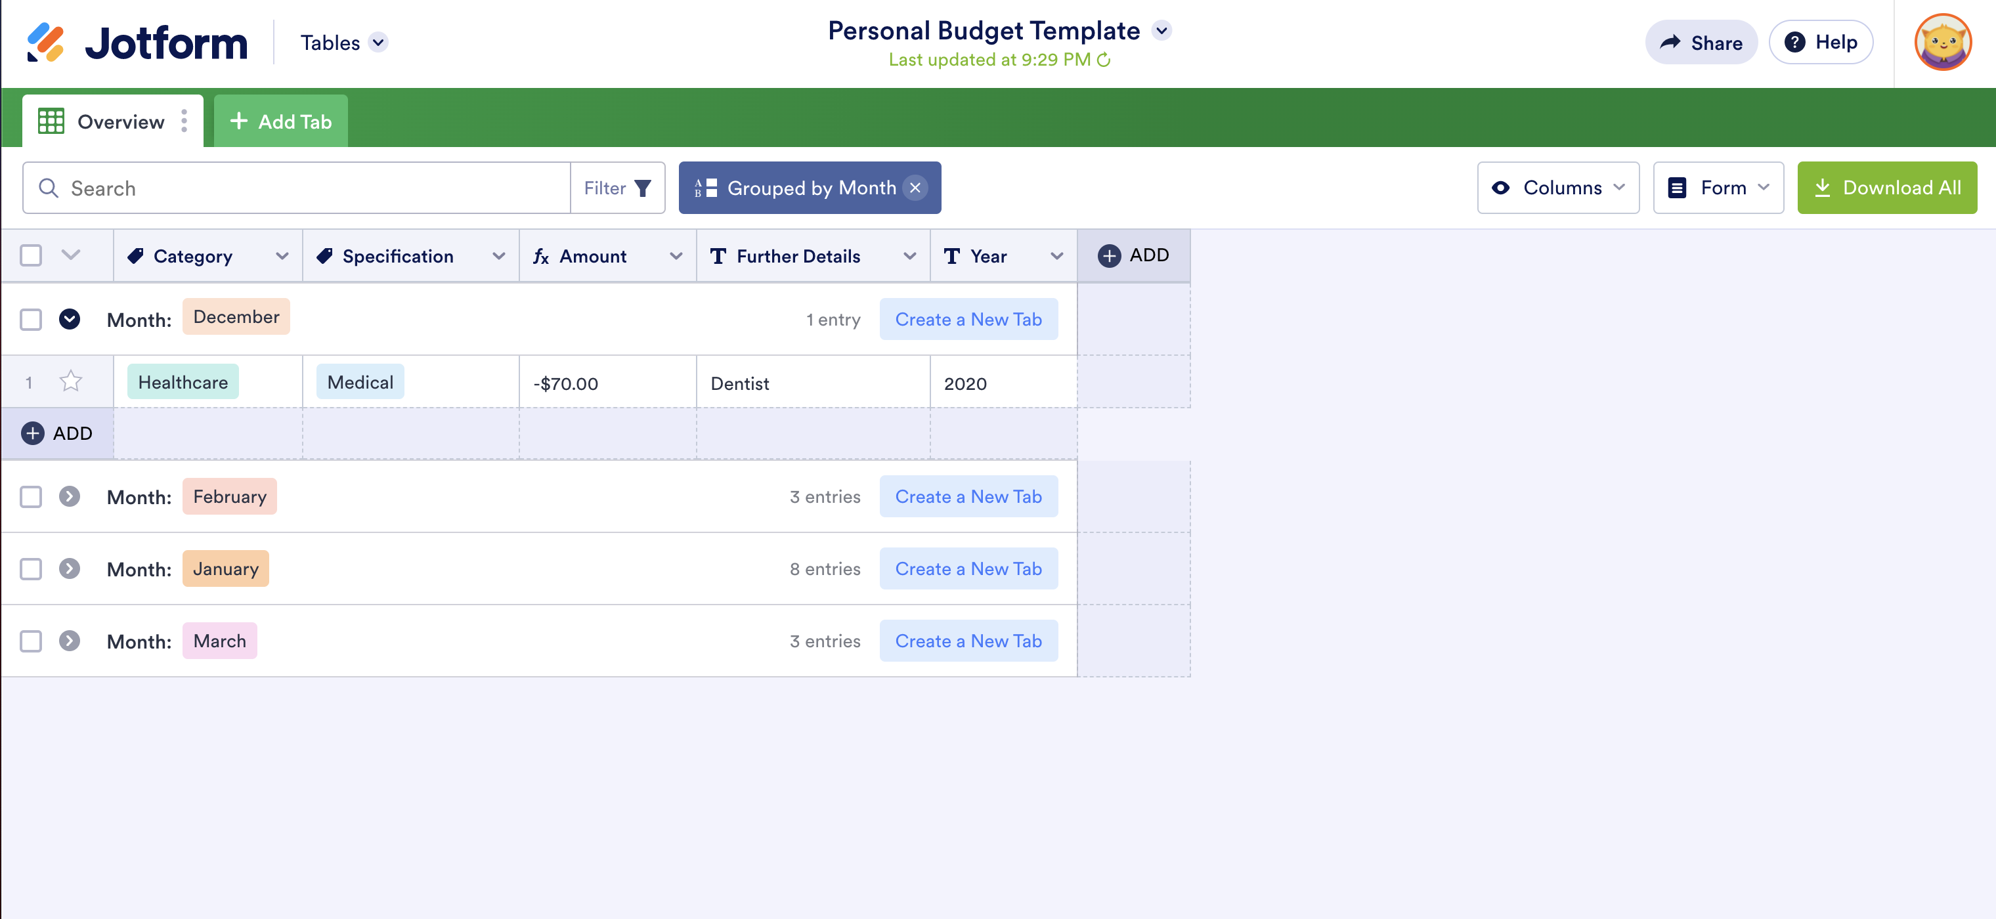The image size is (1996, 919).
Task: Switch to the Overview tab
Action: (x=120, y=121)
